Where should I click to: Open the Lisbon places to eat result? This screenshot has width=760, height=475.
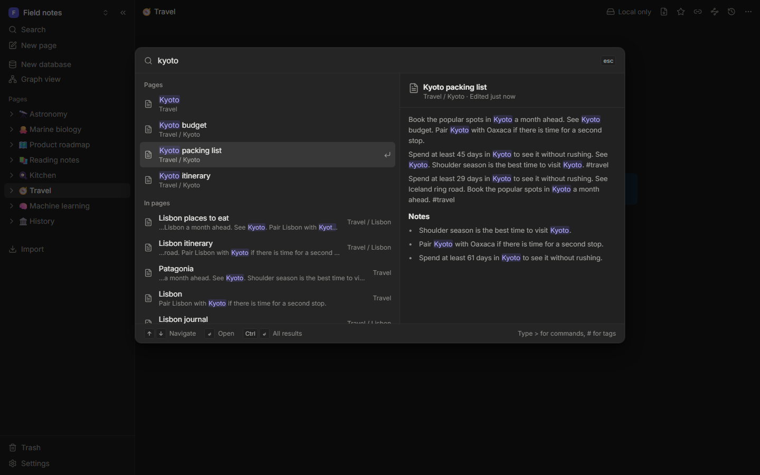click(268, 222)
